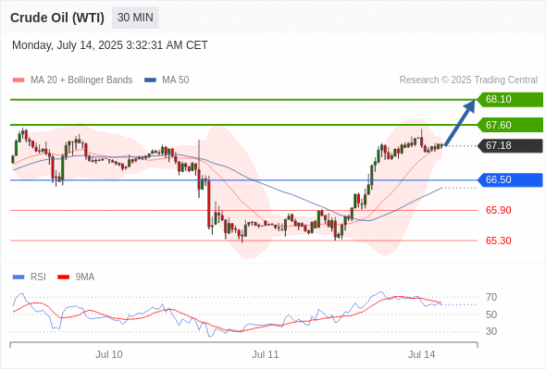This screenshot has height=370, width=546.
Task: Click the black 67.18 current price tag
Action: point(510,145)
